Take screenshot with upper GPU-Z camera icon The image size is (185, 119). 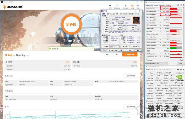[178, 5]
